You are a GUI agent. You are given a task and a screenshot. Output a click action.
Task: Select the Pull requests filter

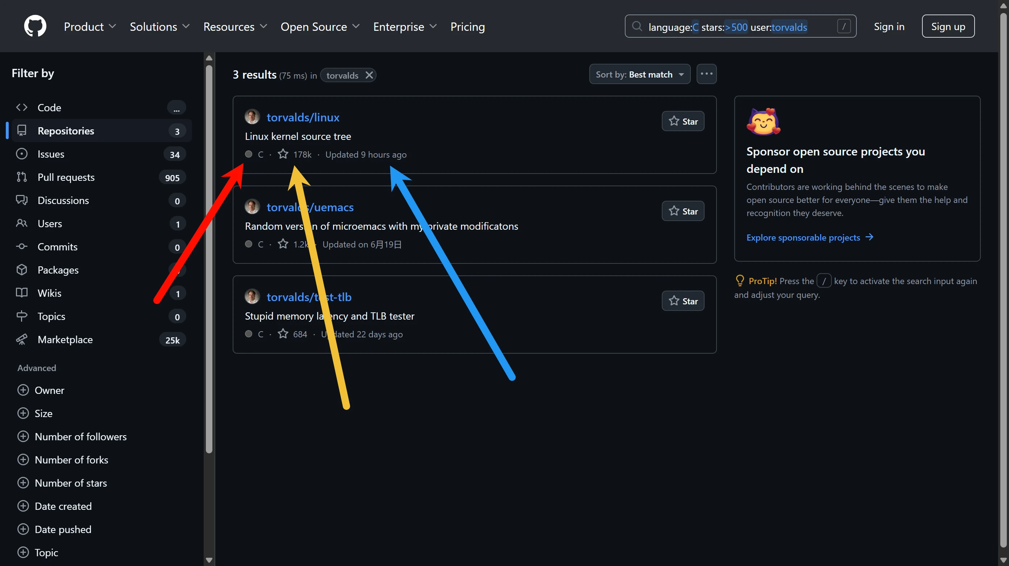(x=66, y=177)
